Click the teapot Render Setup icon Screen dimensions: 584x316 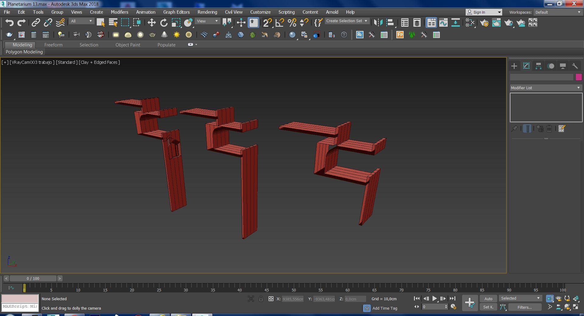pyautogui.click(x=484, y=23)
